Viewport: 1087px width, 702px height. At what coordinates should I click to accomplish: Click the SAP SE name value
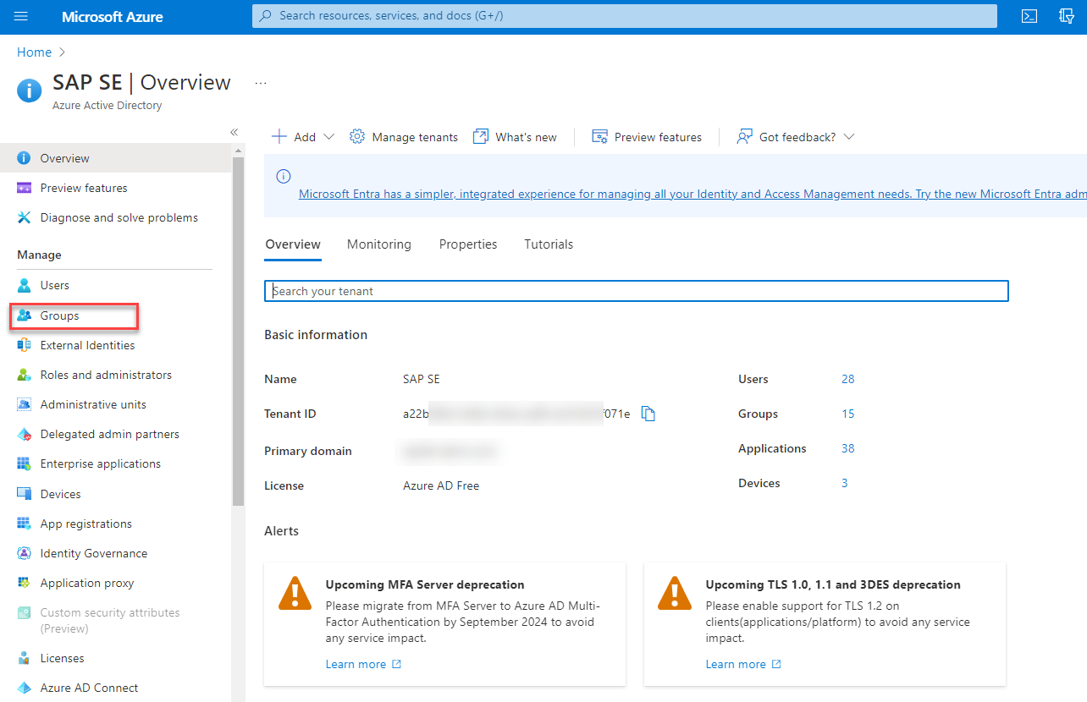422,379
